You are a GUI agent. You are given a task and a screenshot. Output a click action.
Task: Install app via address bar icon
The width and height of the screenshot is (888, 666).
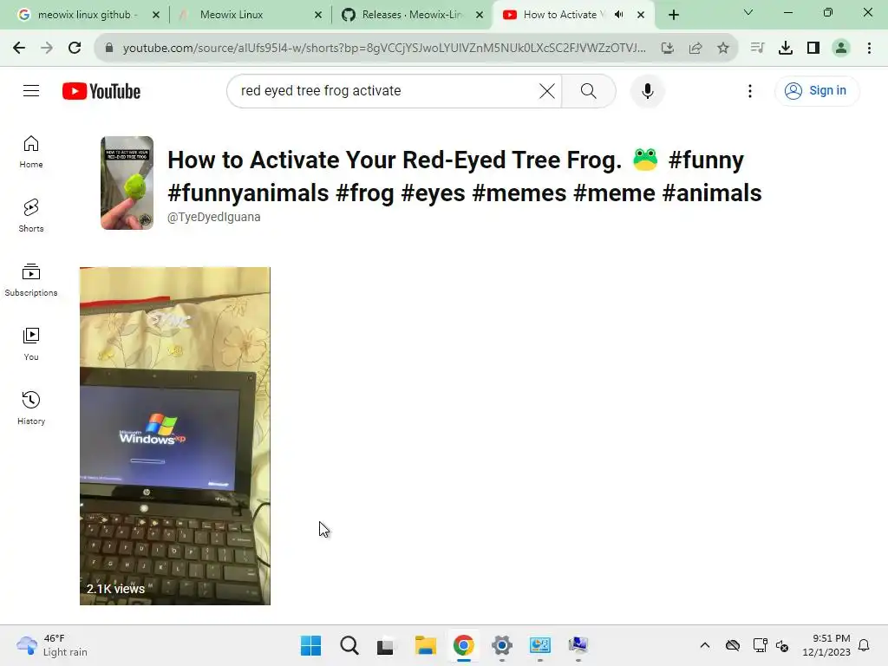(668, 49)
